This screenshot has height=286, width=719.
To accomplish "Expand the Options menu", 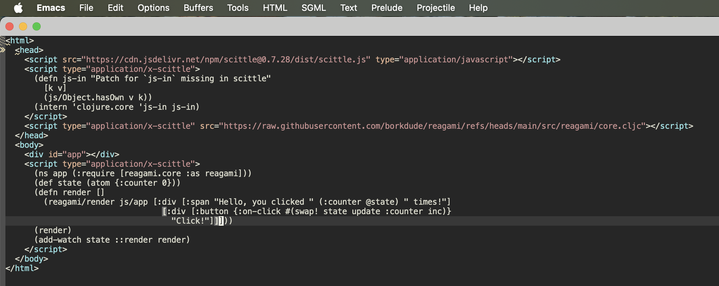I will coord(153,8).
